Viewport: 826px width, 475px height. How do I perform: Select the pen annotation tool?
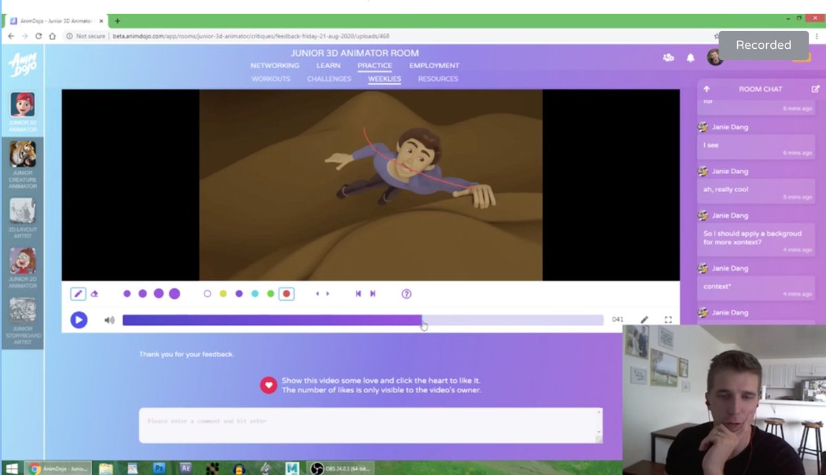[78, 293]
